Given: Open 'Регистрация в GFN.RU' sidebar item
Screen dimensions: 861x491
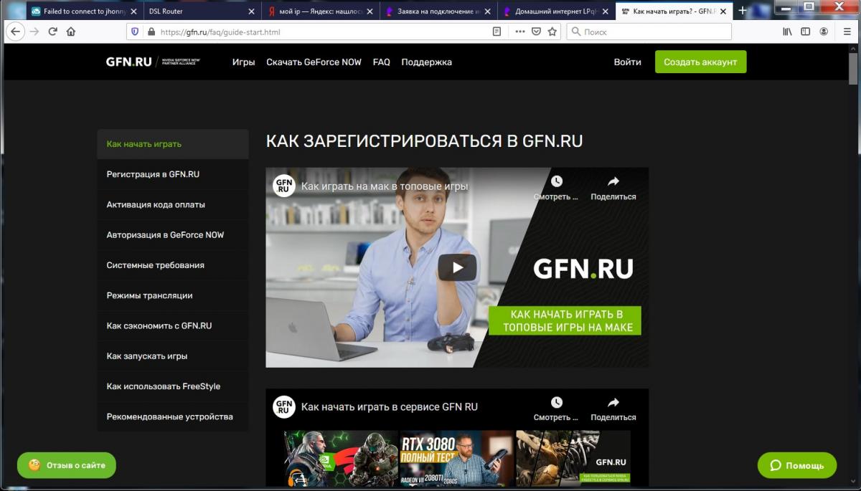Looking at the screenshot, I should pyautogui.click(x=173, y=174).
